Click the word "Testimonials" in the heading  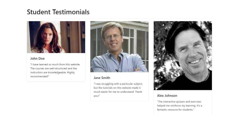[x=71, y=12]
